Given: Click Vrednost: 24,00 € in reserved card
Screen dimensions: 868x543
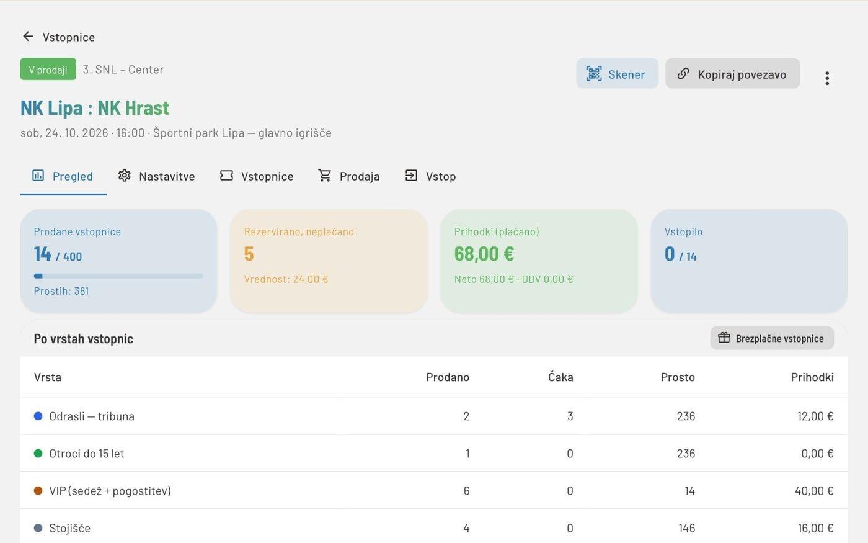Looking at the screenshot, I should coord(286,279).
